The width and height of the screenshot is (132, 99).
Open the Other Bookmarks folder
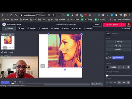pos(122,20)
